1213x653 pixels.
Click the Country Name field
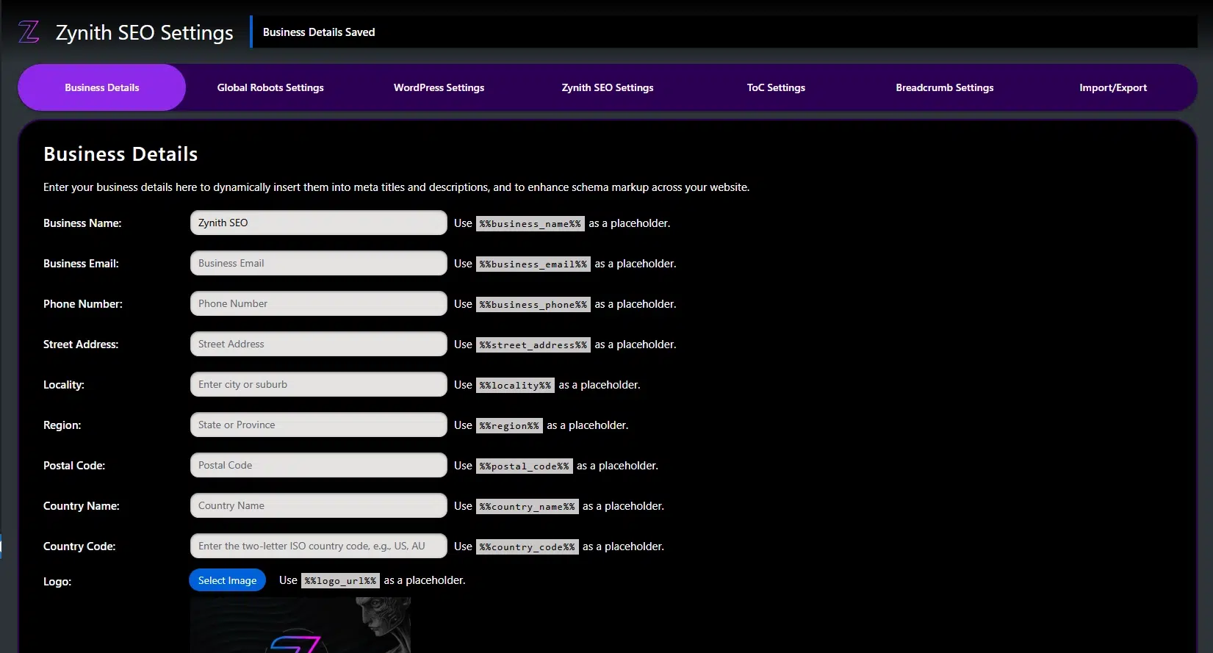pyautogui.click(x=319, y=505)
